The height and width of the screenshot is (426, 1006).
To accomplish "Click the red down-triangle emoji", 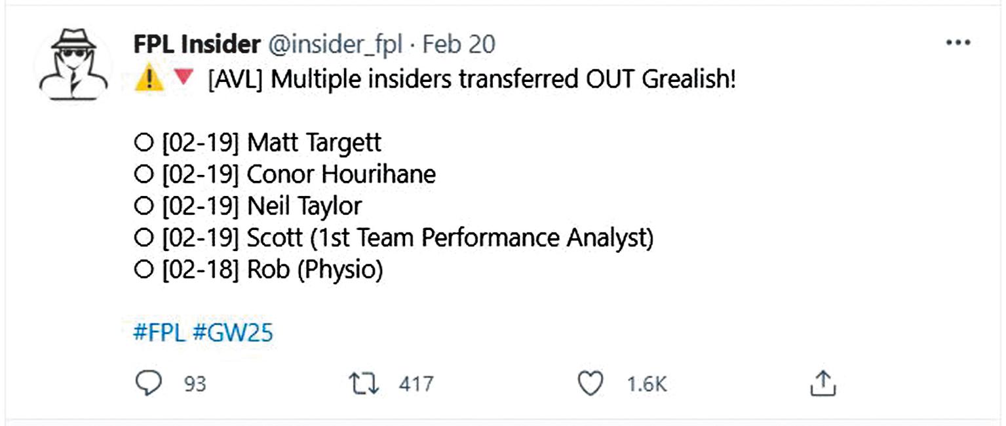I will pos(184,79).
